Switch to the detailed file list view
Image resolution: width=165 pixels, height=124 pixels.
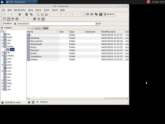click(x=43, y=19)
